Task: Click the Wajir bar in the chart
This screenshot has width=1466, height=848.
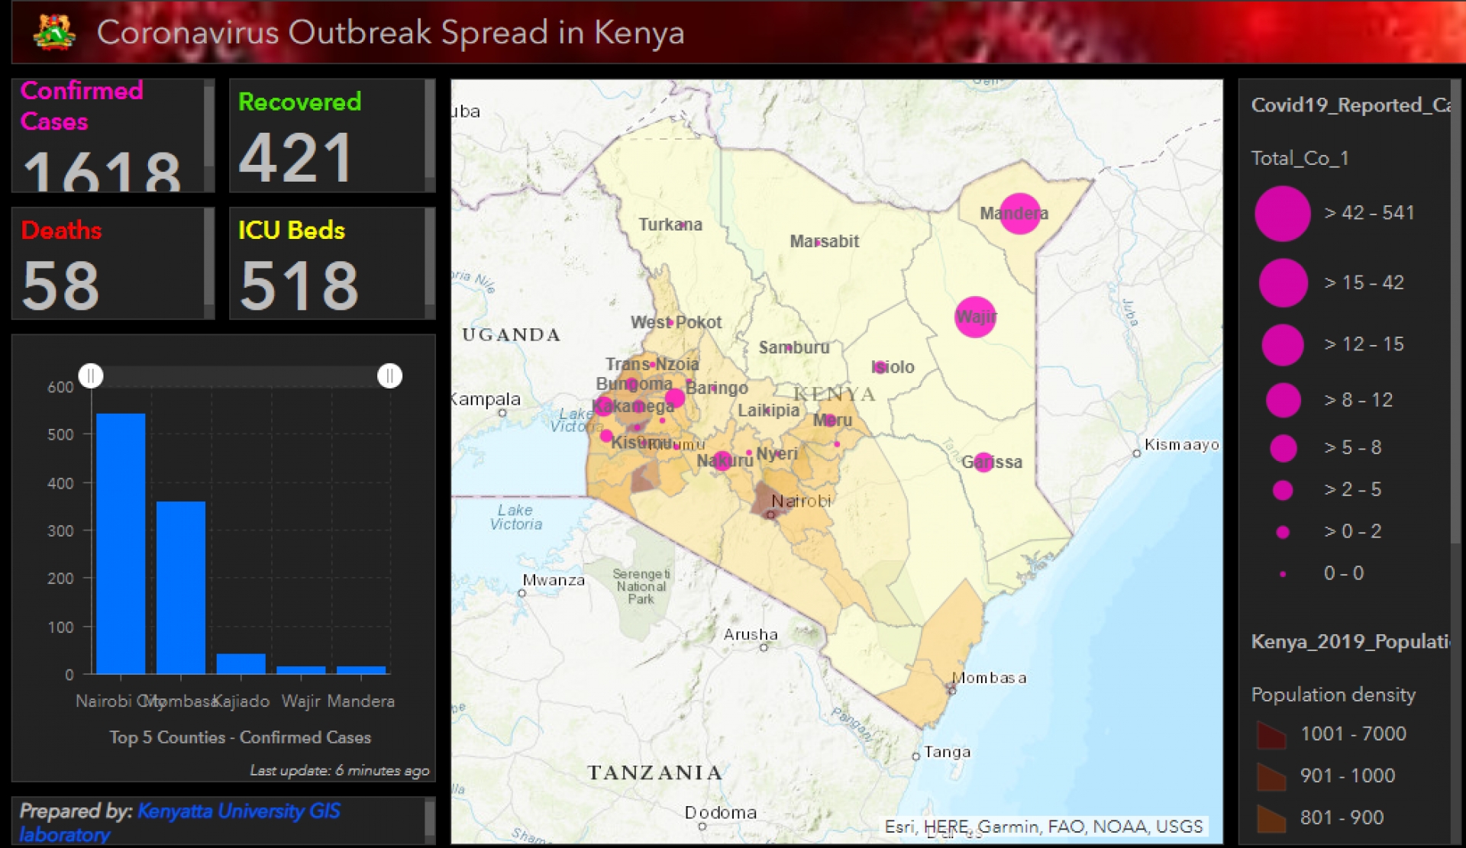Action: click(301, 670)
